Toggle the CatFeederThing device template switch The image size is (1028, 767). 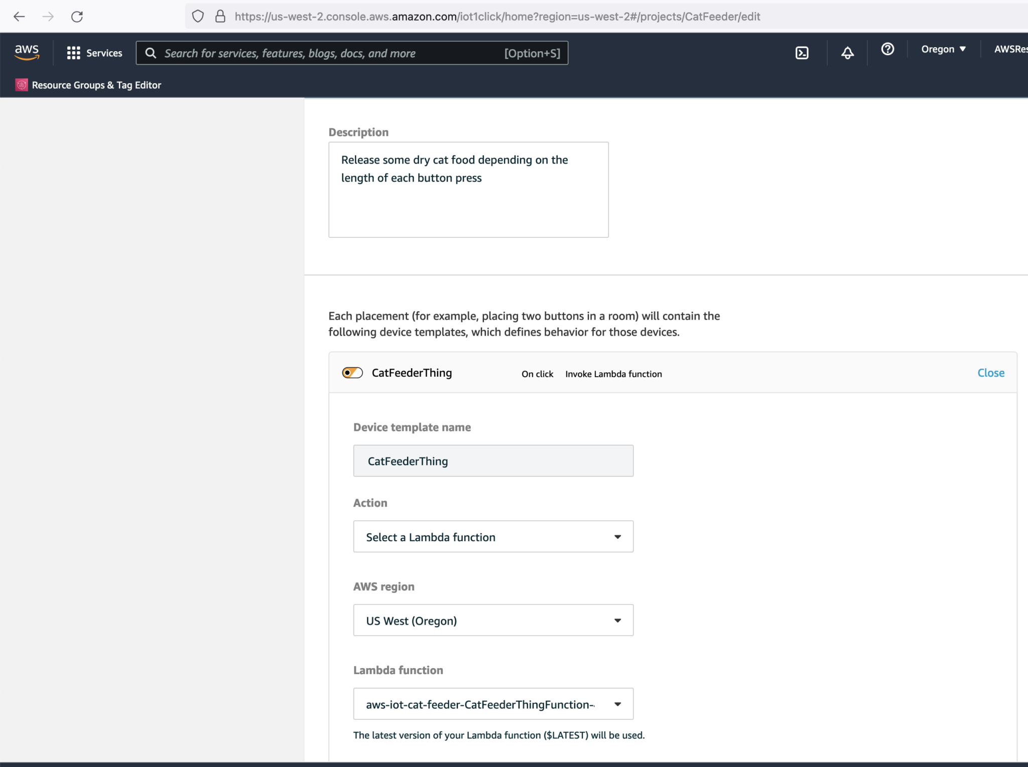coord(352,373)
